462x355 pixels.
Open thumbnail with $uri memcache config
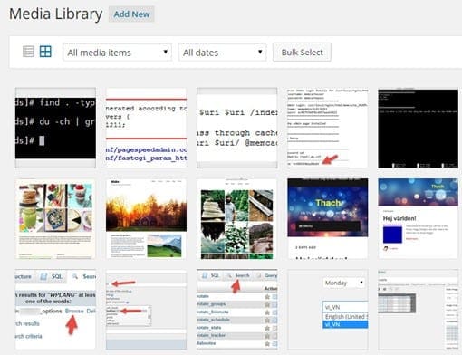coord(237,128)
